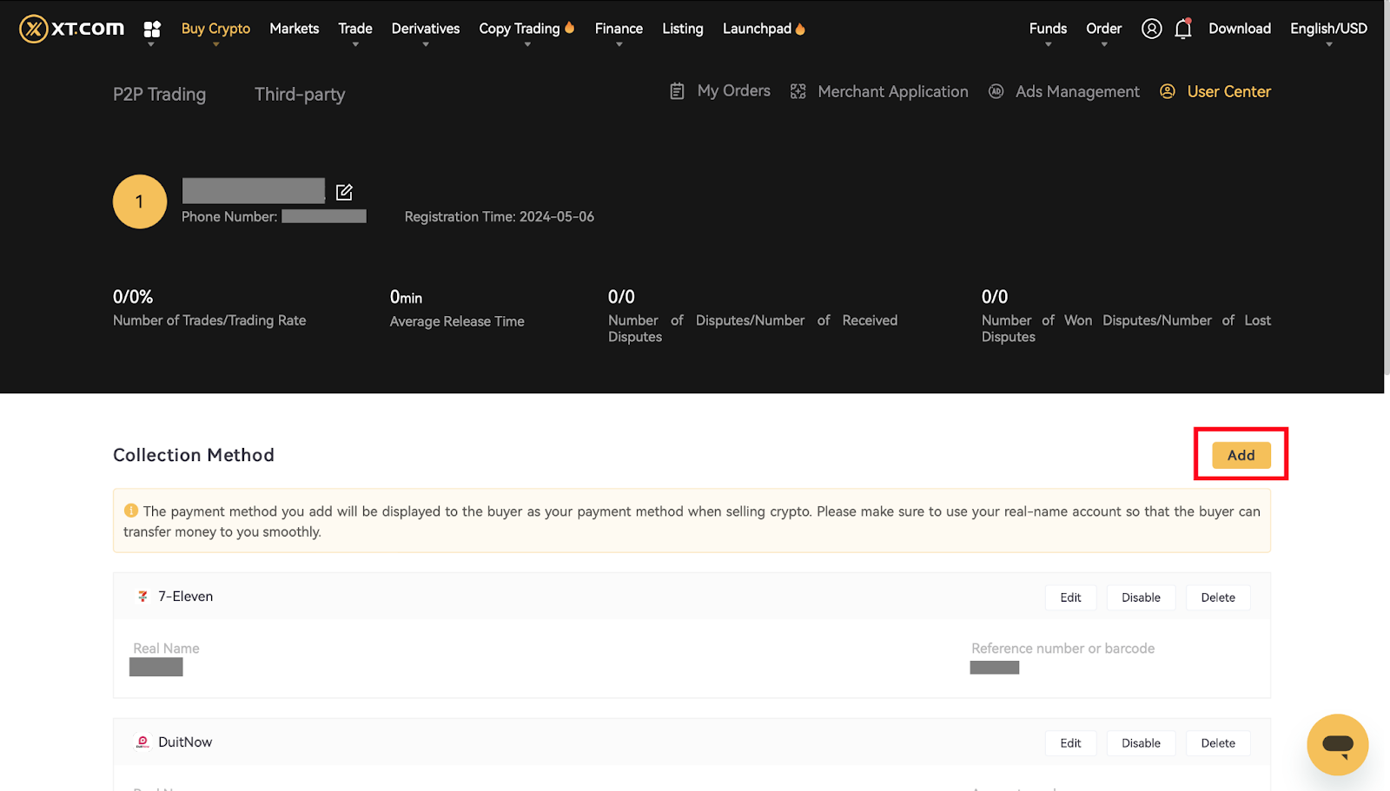Delete the DuitNow payment method
This screenshot has height=791, width=1390.
[x=1217, y=743]
